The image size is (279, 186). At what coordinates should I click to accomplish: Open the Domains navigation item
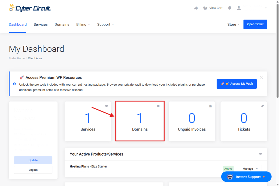(x=62, y=24)
